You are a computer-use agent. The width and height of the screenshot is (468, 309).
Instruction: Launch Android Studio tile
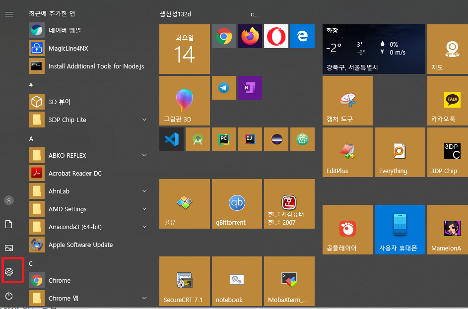coord(198,139)
